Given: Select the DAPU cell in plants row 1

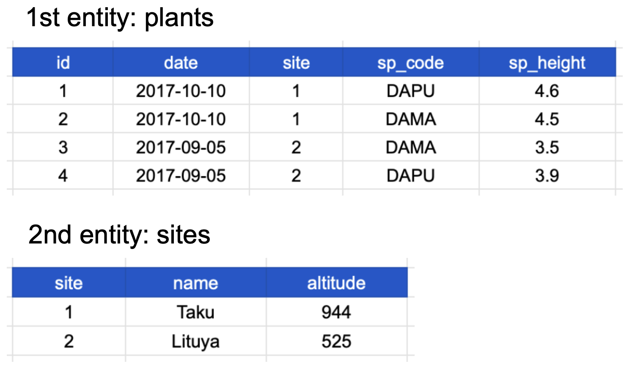Looking at the screenshot, I should pyautogui.click(x=410, y=91).
